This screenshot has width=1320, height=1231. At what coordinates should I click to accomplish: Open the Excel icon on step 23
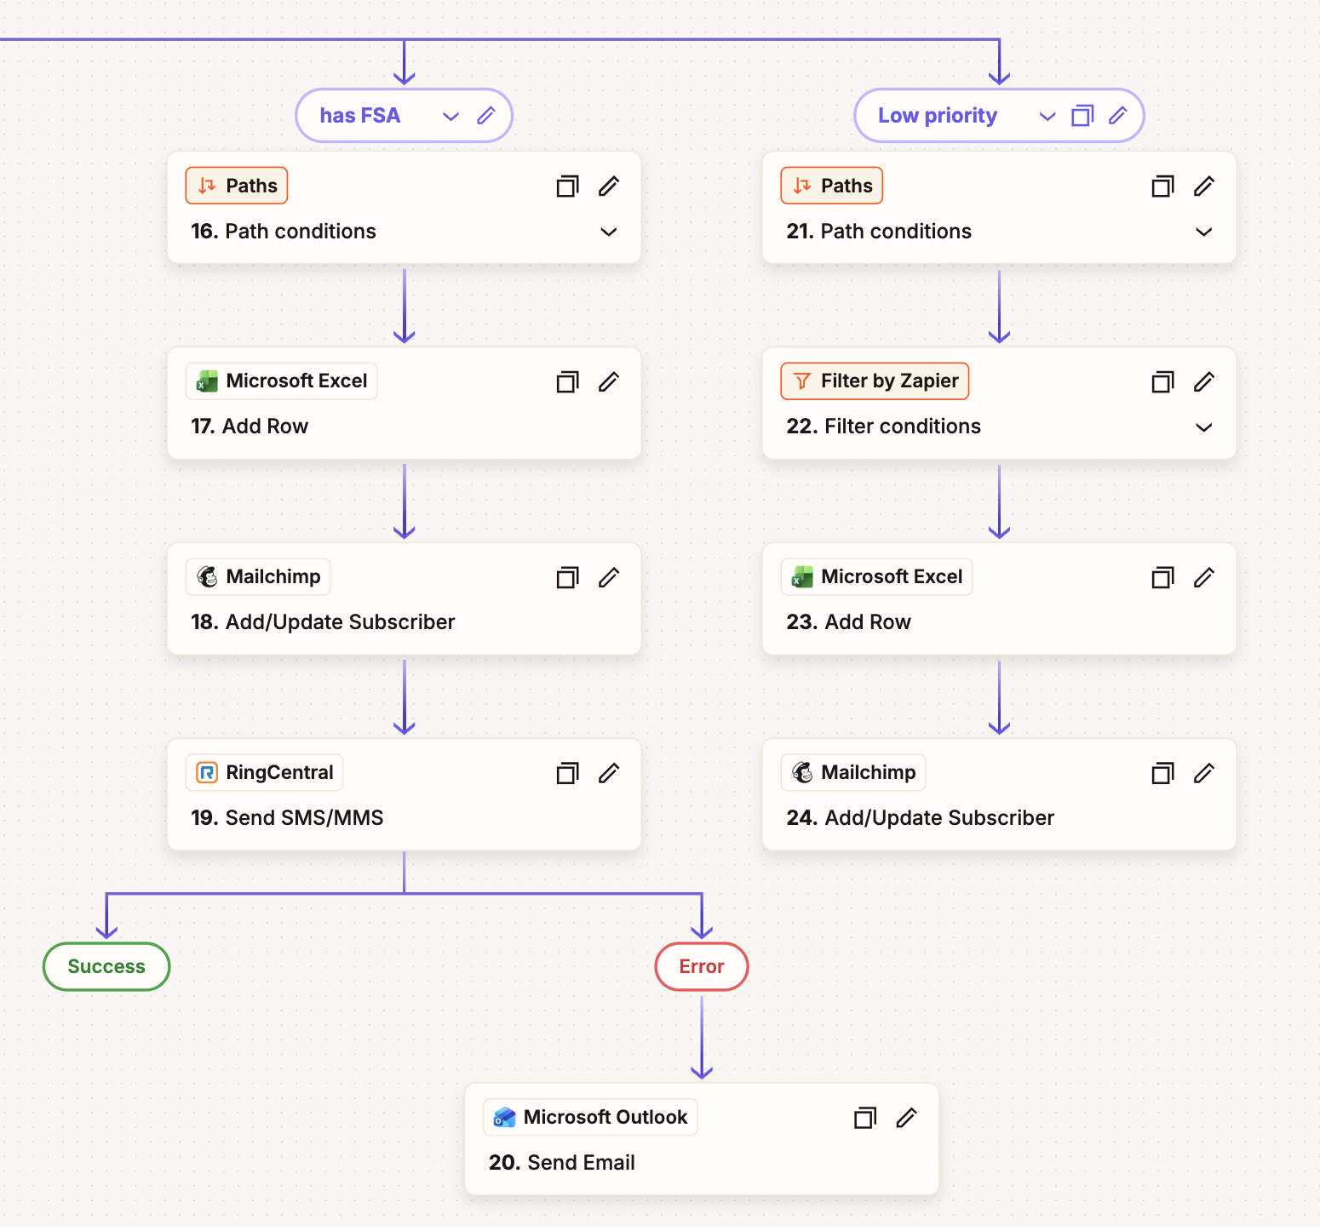click(x=801, y=576)
